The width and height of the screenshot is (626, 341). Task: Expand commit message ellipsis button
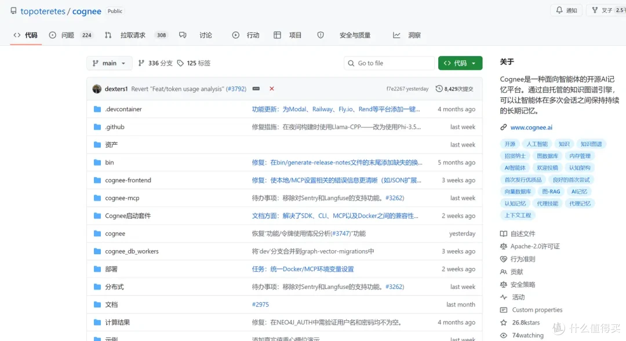coord(256,89)
